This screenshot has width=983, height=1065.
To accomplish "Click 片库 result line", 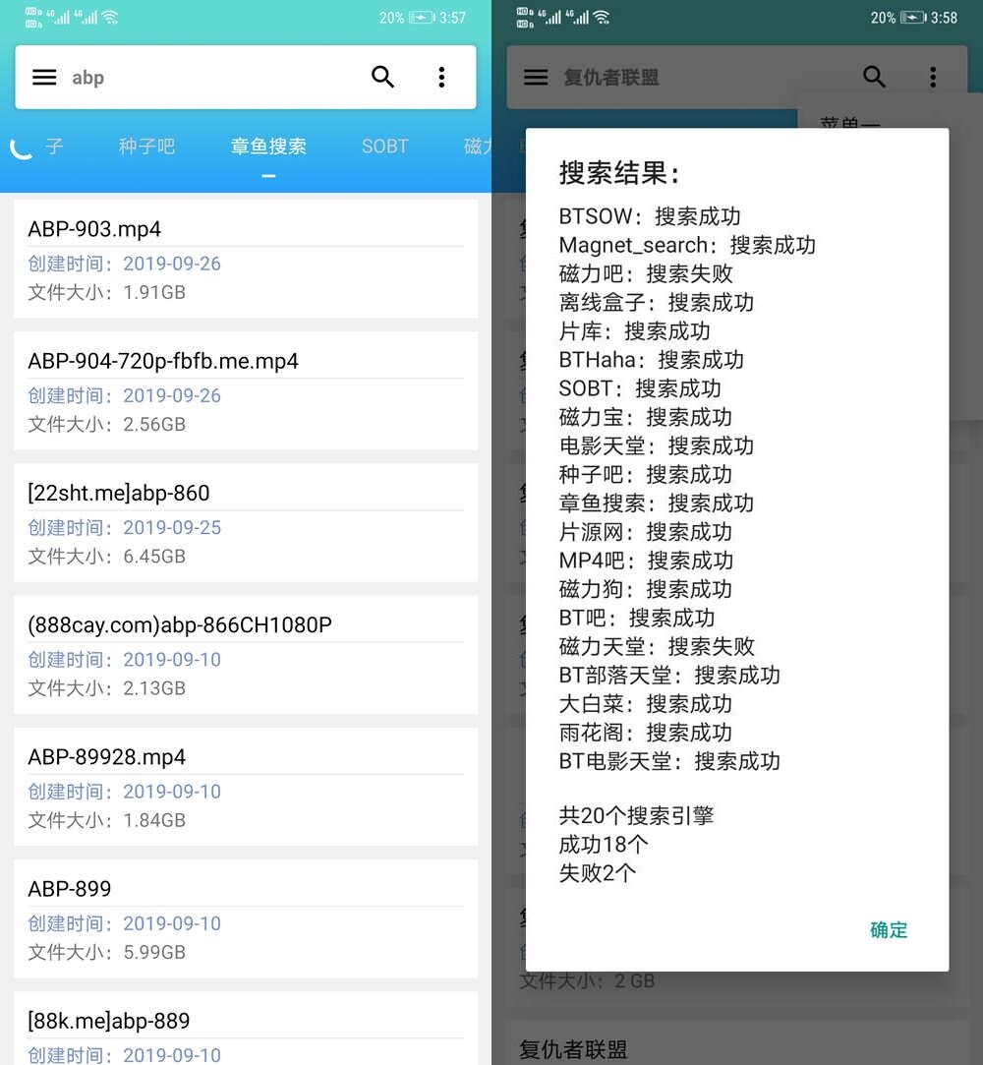I will [x=635, y=330].
